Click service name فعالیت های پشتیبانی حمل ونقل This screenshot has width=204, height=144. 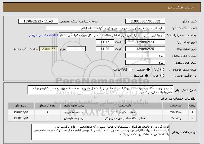tap(125, 118)
